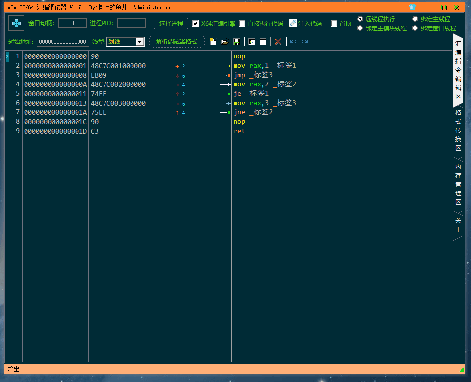Click the crosshair window finder icon
Screen dimensions: 471x382
click(16, 23)
